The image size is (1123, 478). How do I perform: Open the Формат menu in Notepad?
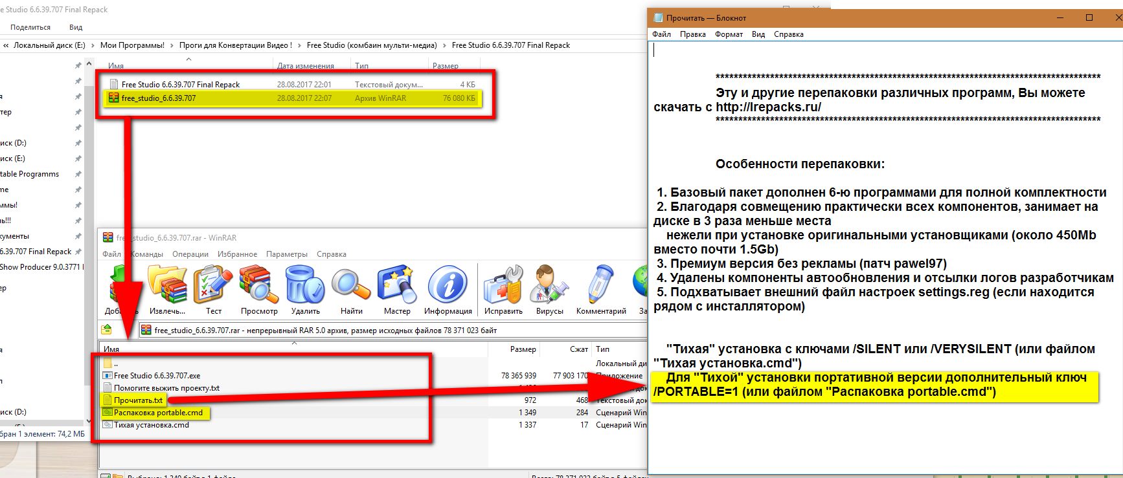pos(729,34)
